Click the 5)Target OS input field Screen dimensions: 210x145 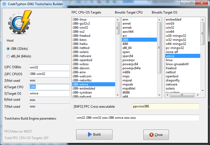pyautogui.click(x=49, y=93)
